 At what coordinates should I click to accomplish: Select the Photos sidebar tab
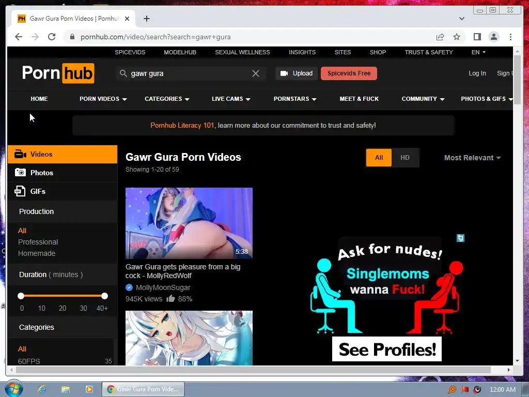pyautogui.click(x=63, y=173)
